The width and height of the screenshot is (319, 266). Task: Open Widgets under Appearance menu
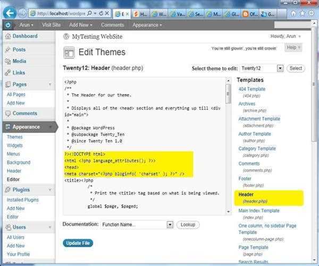point(15,145)
